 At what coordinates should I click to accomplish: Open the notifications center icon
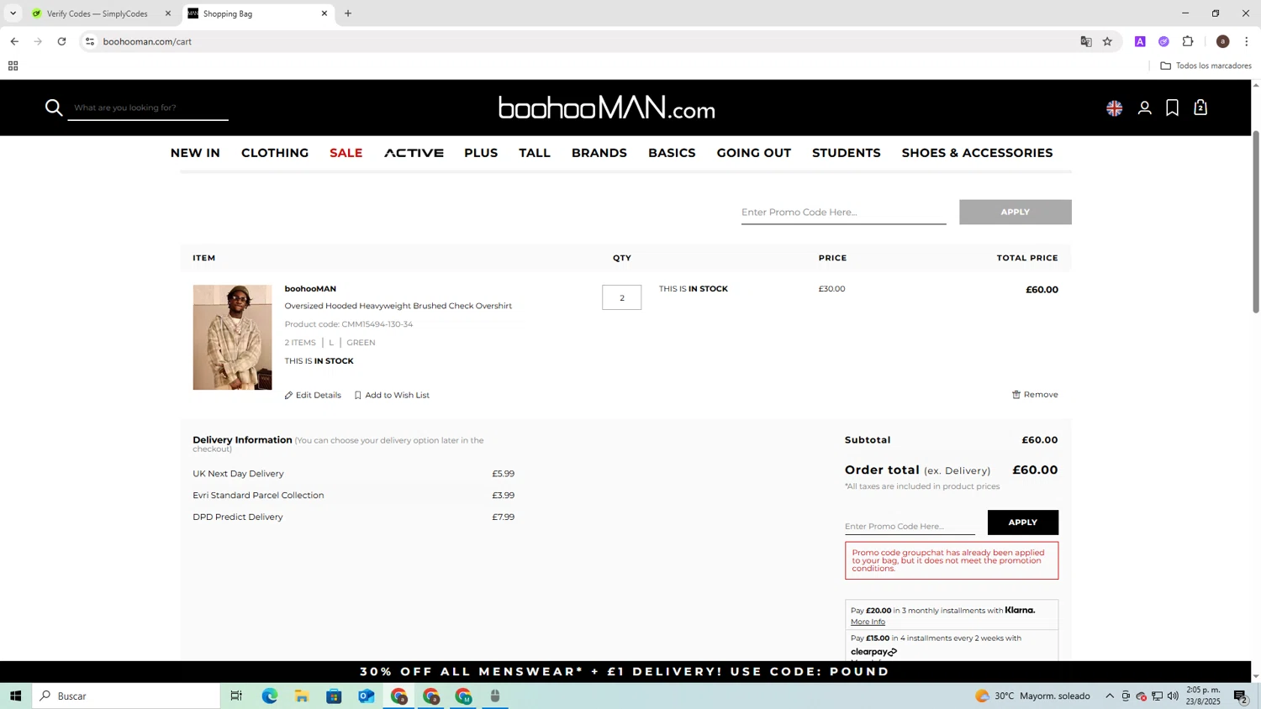pos(1240,696)
